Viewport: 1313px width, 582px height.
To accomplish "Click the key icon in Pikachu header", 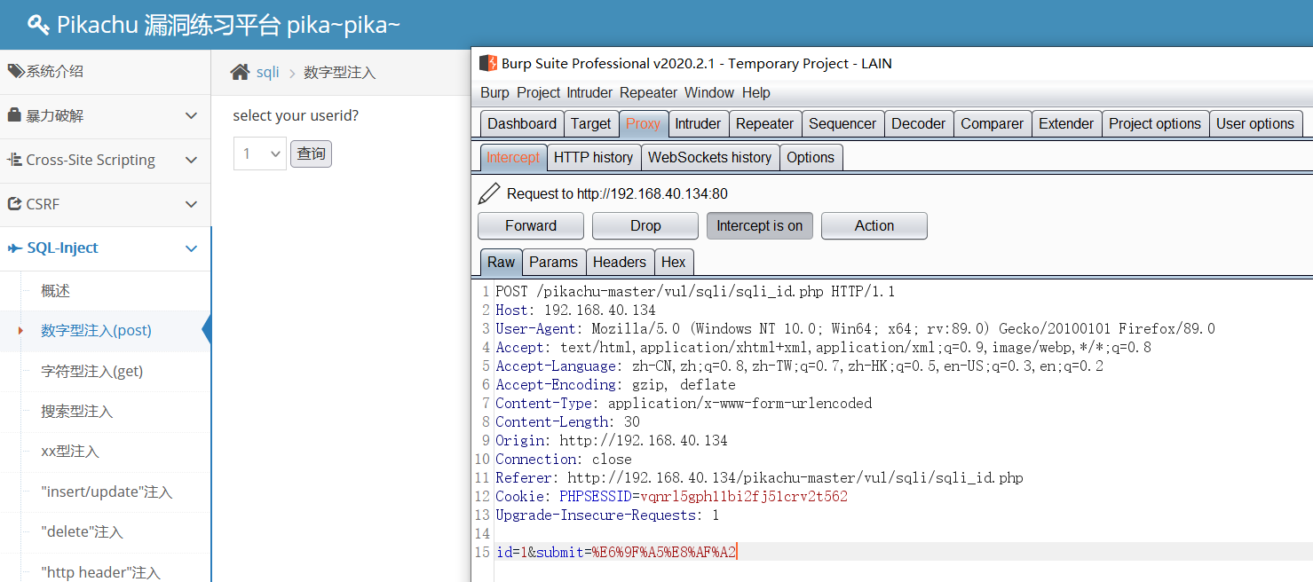I will pos(38,24).
